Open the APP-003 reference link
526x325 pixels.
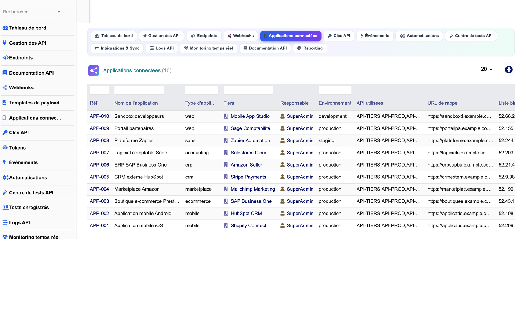point(99,201)
